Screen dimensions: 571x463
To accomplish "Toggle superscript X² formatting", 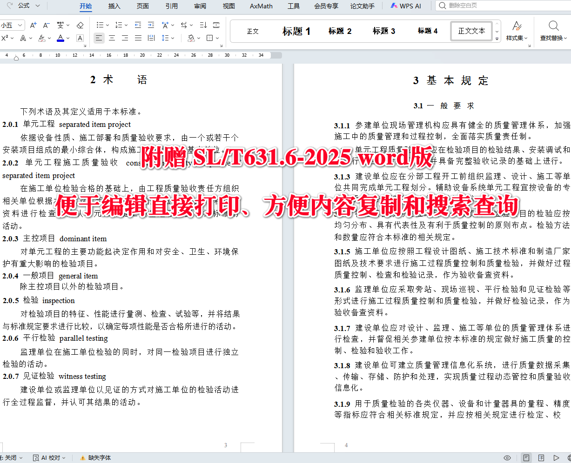I will 5,38.
